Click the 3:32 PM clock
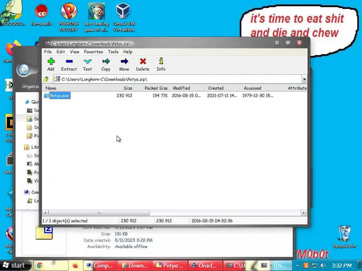 click(342, 265)
